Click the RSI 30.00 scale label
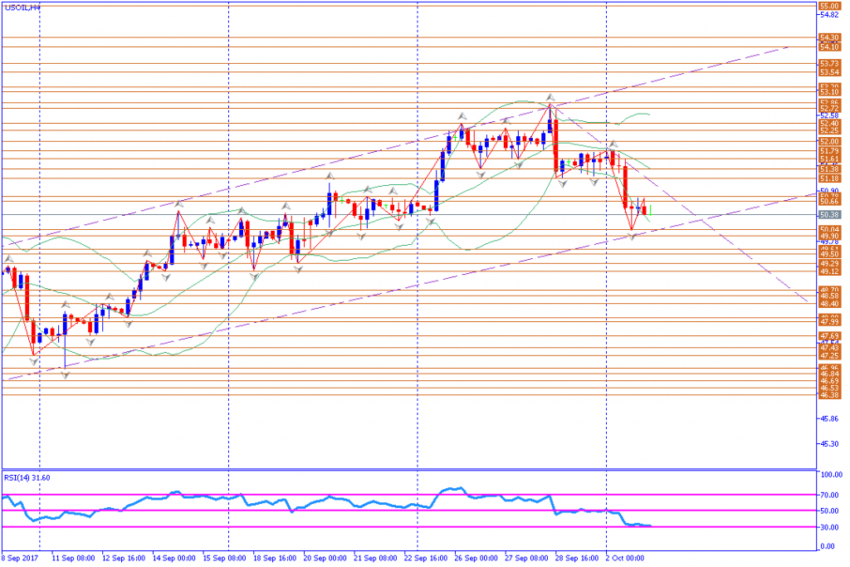 coord(831,527)
